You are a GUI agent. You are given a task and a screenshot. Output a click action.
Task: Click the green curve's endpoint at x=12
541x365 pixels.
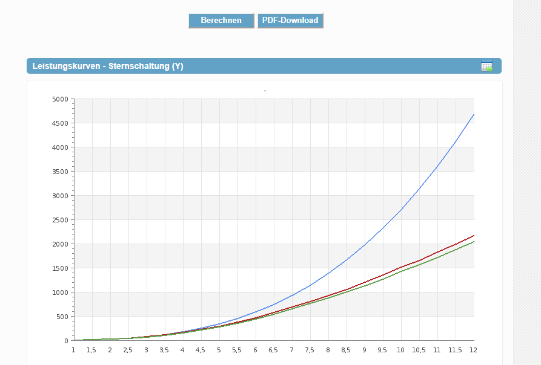pos(473,242)
